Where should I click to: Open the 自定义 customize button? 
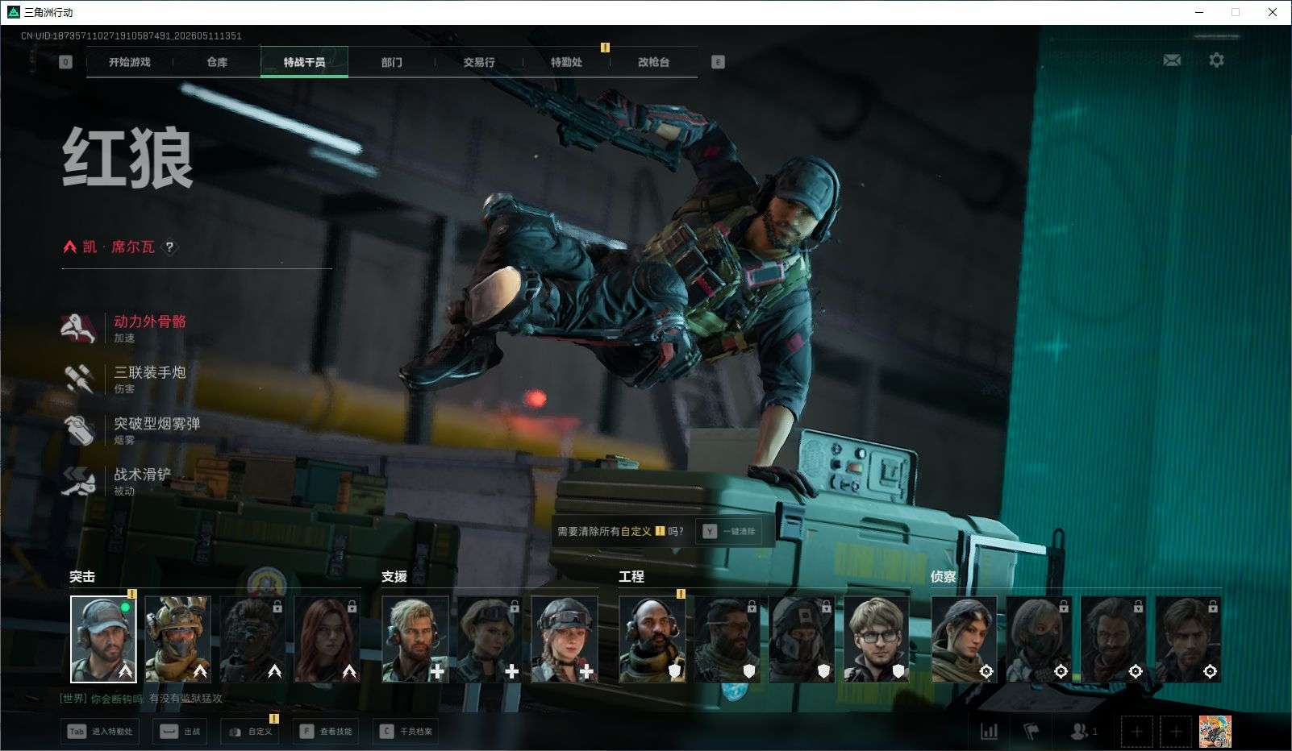[250, 732]
